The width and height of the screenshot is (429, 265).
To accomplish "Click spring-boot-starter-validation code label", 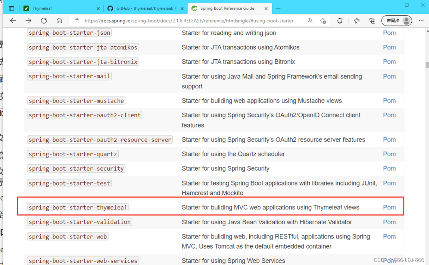I will tap(80, 222).
